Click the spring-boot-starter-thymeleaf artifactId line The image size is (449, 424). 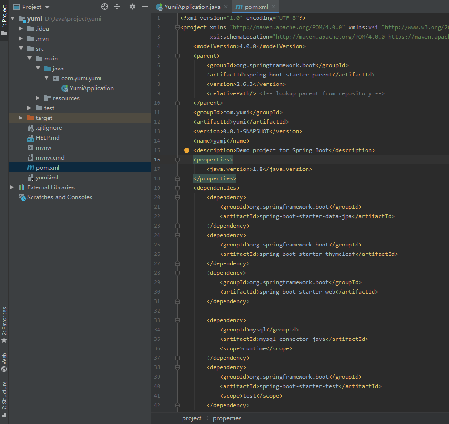click(x=308, y=254)
